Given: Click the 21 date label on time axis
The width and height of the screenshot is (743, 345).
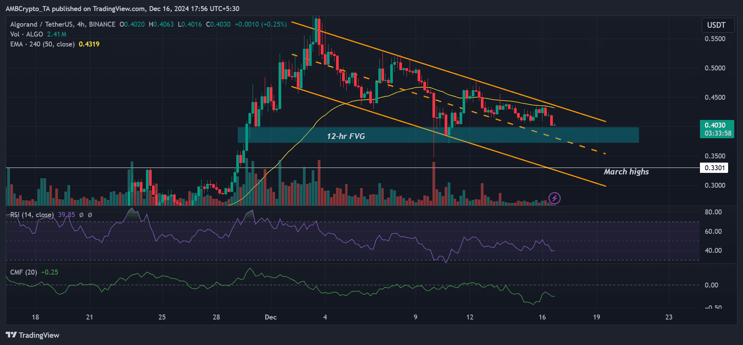Looking at the screenshot, I should [90, 317].
